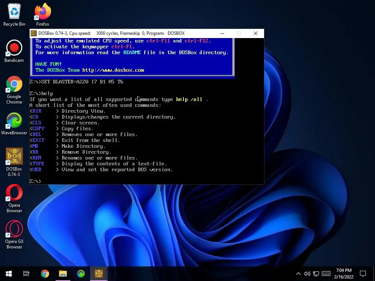The height and width of the screenshot is (281, 375).
Task: Click ctrl-F1 keymapper text
Action: pos(122,46)
